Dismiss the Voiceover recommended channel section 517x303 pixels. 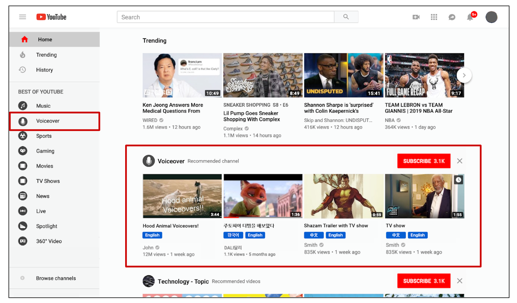click(460, 161)
